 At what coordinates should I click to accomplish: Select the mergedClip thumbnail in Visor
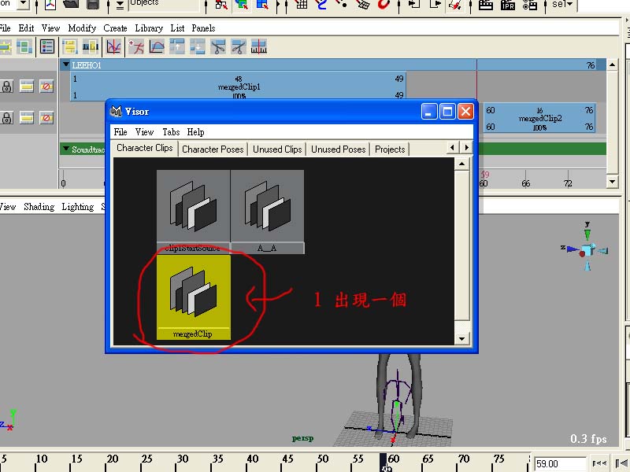[193, 297]
